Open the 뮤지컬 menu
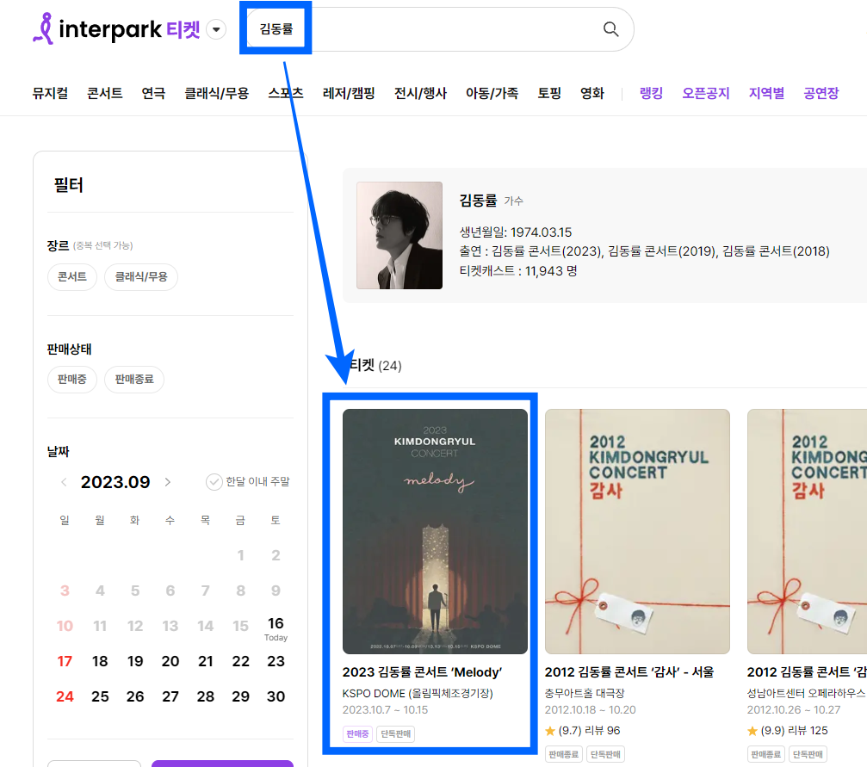 click(50, 93)
